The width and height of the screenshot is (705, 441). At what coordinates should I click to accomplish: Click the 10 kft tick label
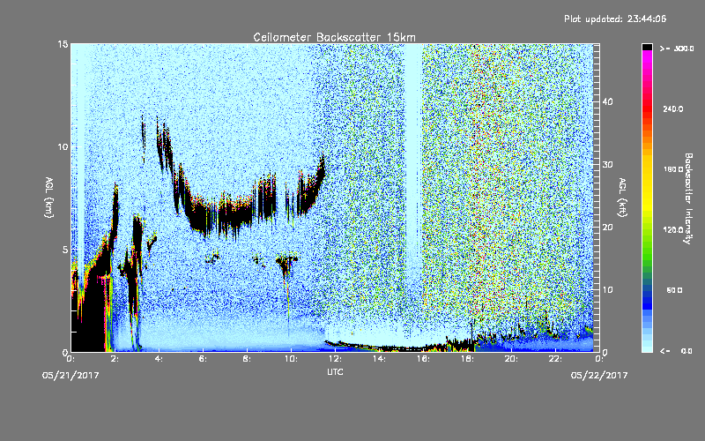tap(607, 290)
